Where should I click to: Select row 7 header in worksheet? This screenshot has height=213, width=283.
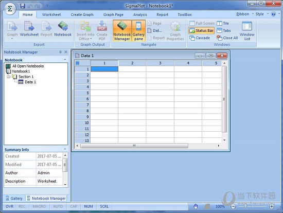pyautogui.click(x=82, y=105)
